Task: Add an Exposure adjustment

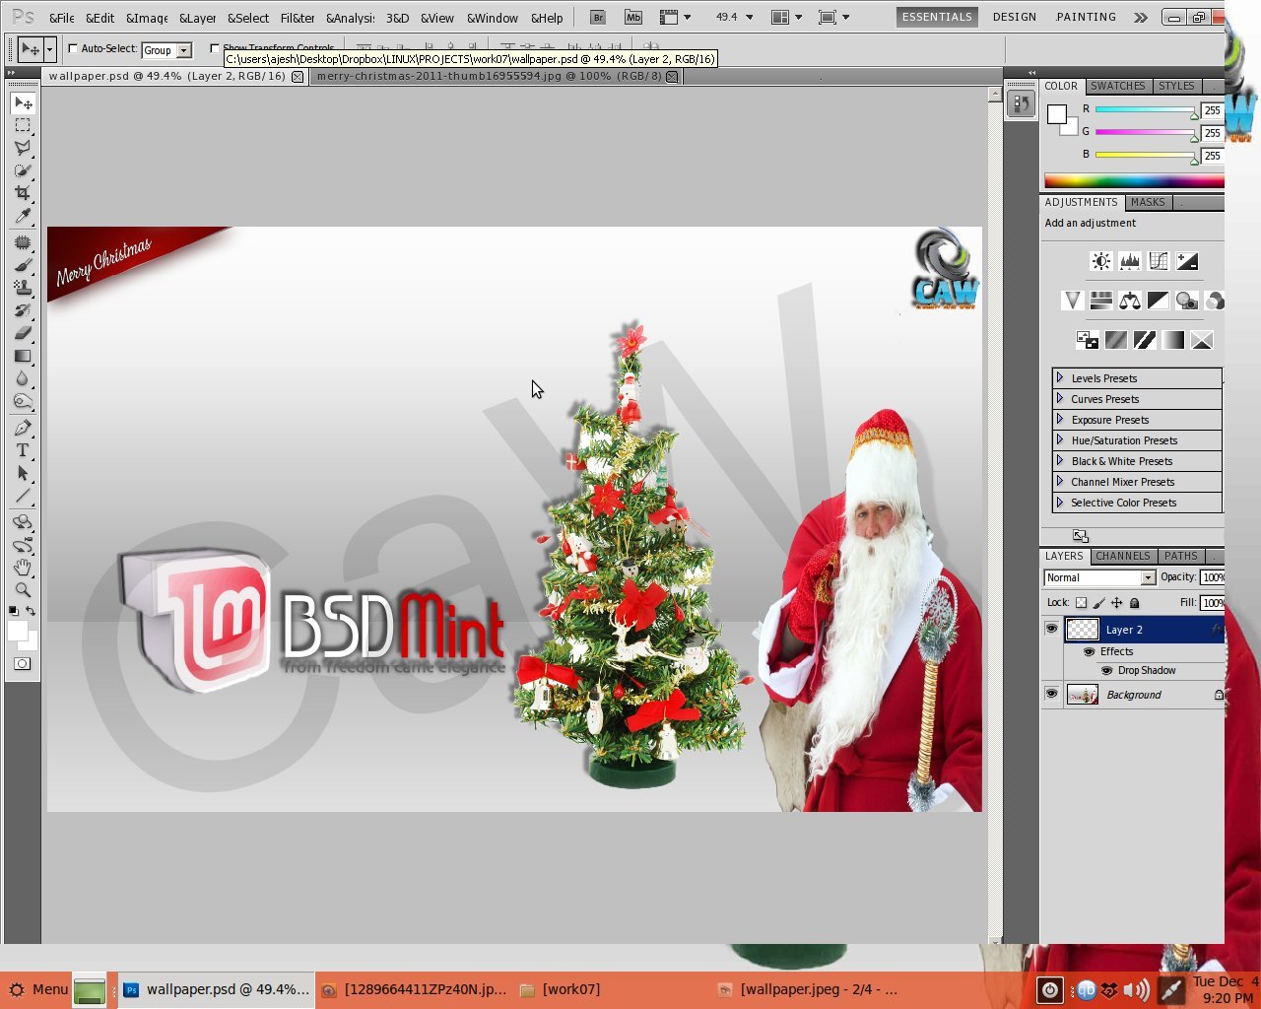Action: pyautogui.click(x=1187, y=261)
